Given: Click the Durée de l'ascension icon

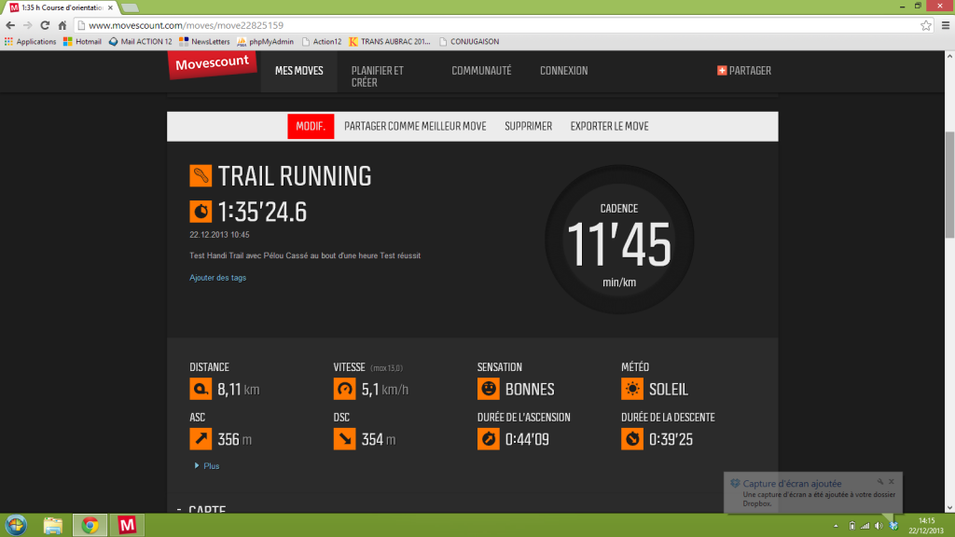Looking at the screenshot, I should tap(489, 439).
